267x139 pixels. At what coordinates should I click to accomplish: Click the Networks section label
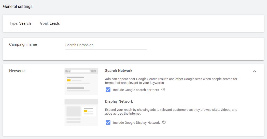pyautogui.click(x=17, y=71)
